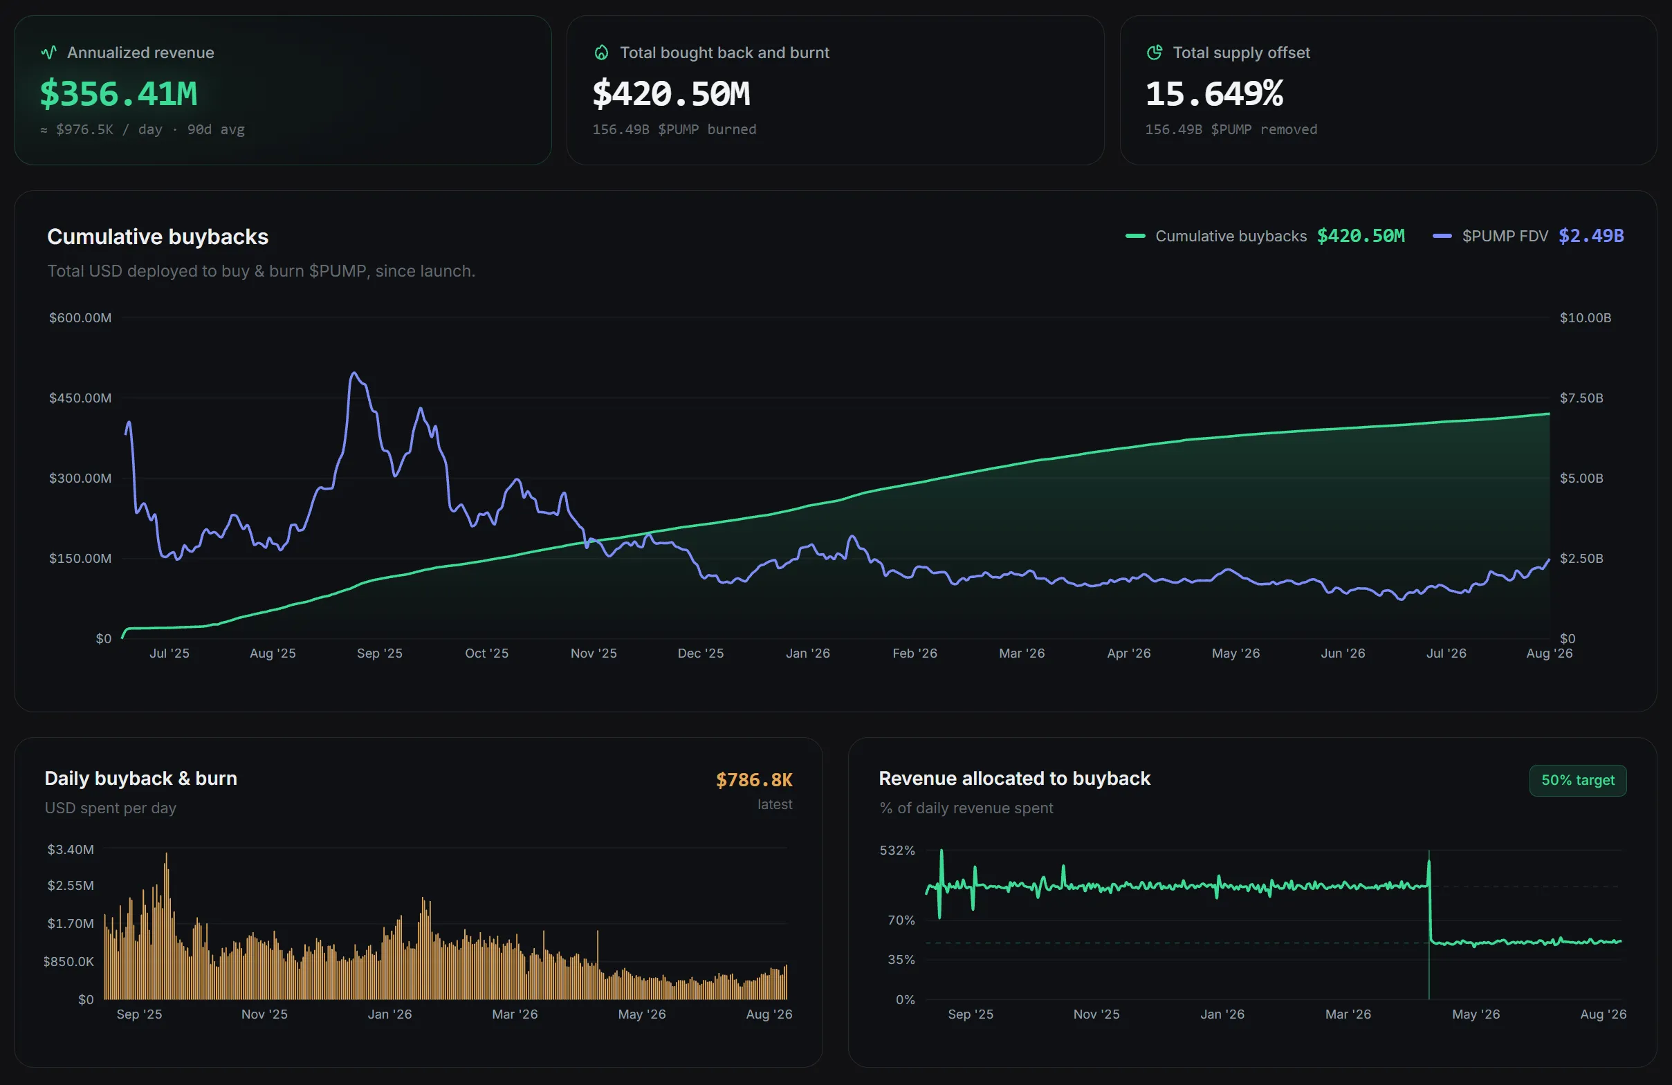
Task: Click the 50% target badge
Action: (1578, 780)
